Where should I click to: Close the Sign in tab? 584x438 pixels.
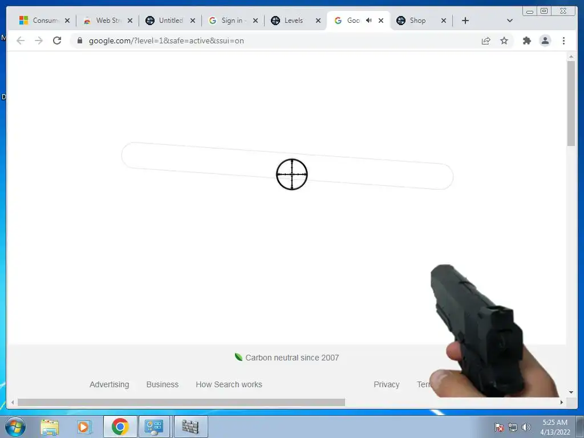255,21
